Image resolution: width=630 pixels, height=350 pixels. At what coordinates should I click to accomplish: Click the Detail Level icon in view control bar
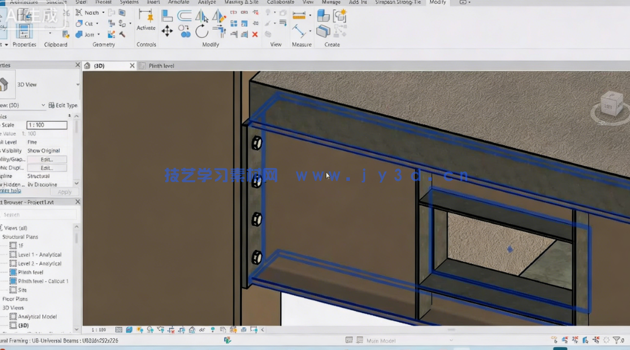tap(119, 330)
